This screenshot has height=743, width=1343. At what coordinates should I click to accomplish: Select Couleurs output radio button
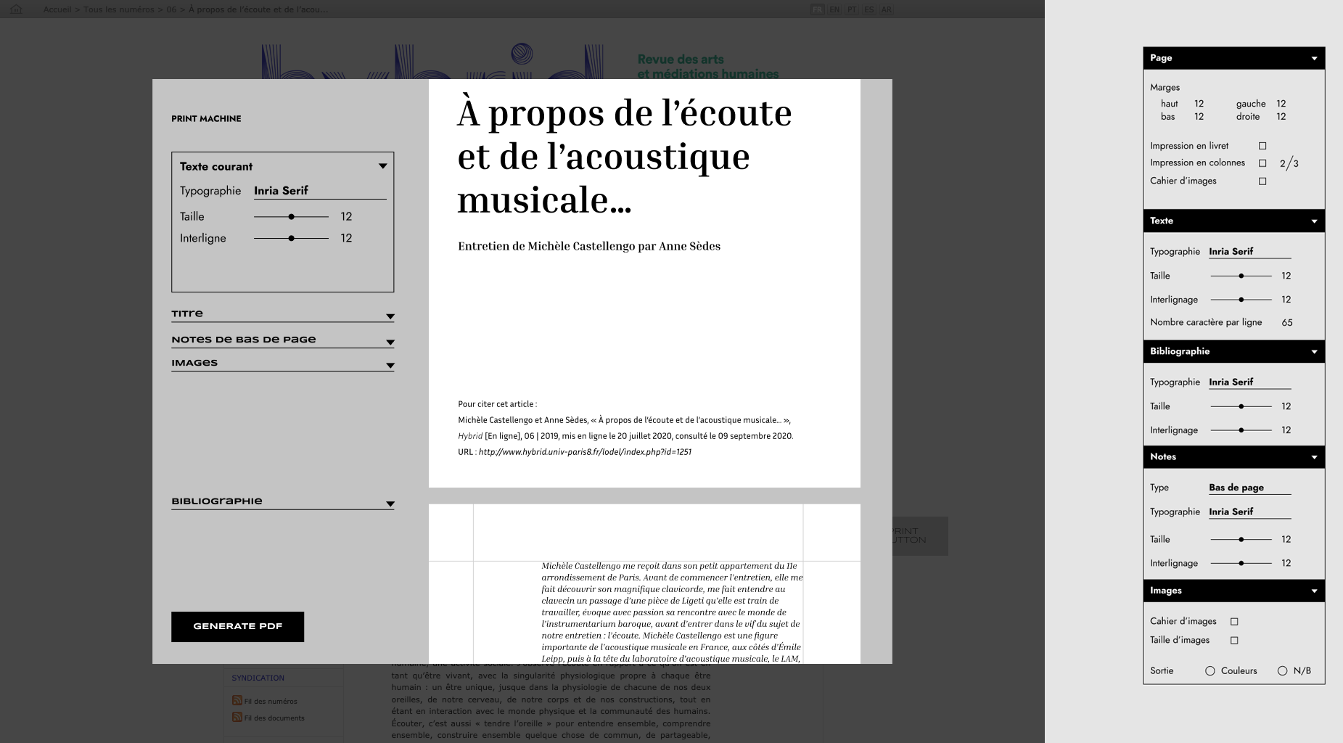(x=1210, y=671)
